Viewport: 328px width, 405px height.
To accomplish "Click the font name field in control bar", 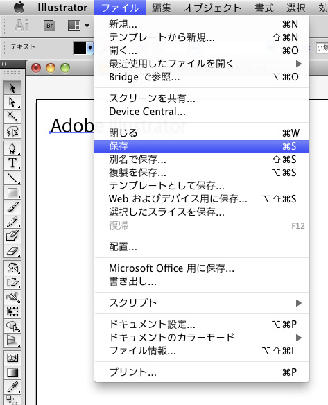I will pos(322,48).
